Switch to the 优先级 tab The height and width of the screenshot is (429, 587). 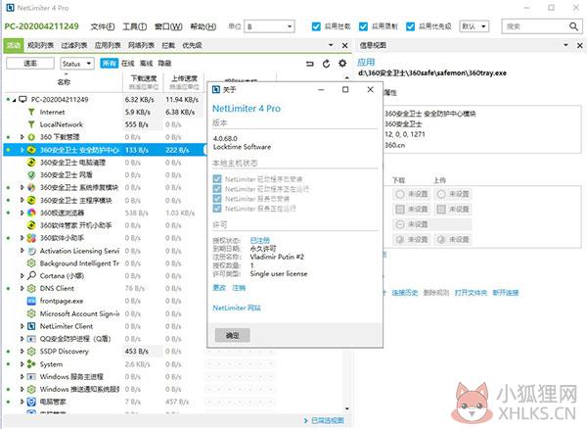pos(192,45)
